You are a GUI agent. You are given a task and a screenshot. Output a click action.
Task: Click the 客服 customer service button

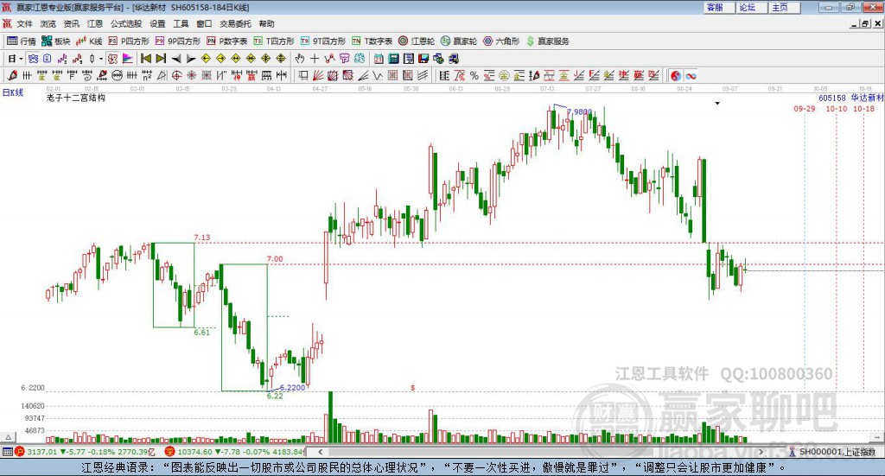[x=718, y=7]
